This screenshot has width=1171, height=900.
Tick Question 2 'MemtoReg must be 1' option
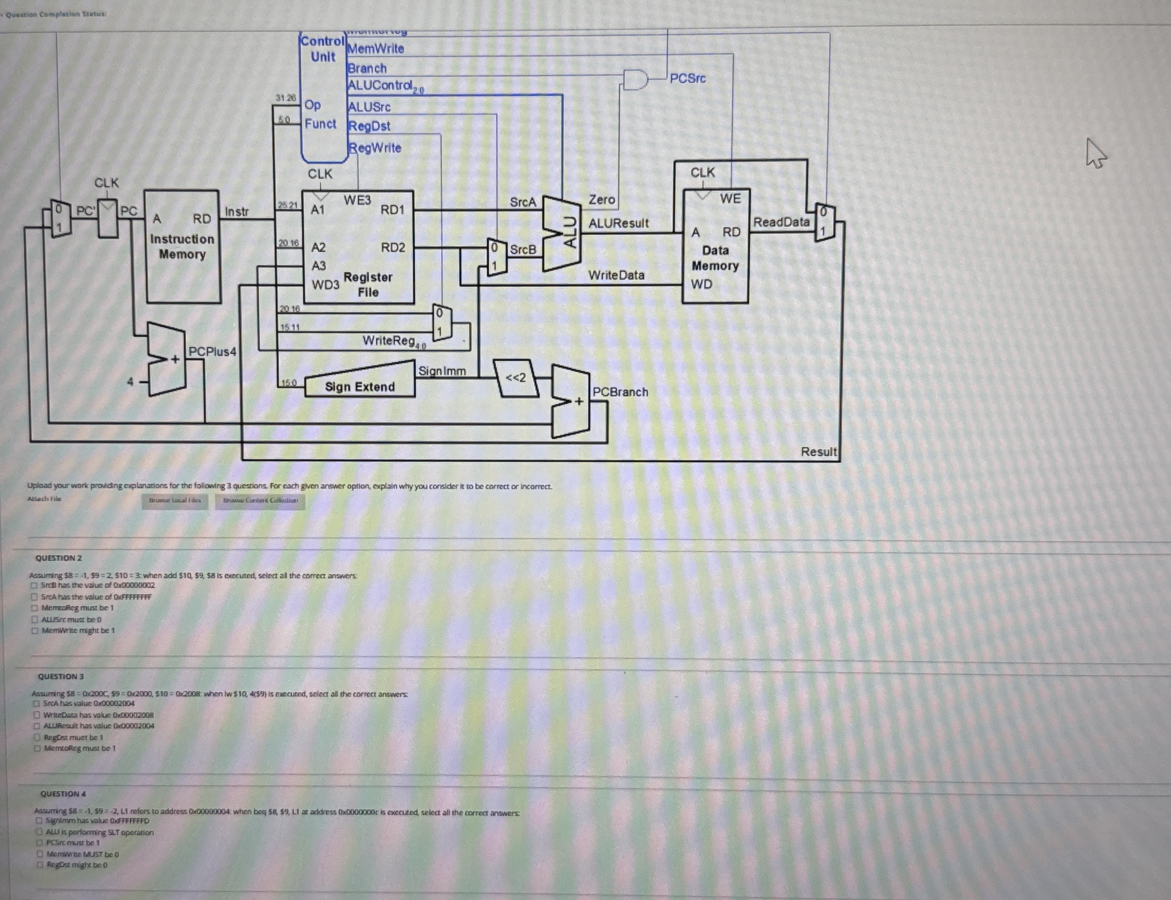(34, 608)
